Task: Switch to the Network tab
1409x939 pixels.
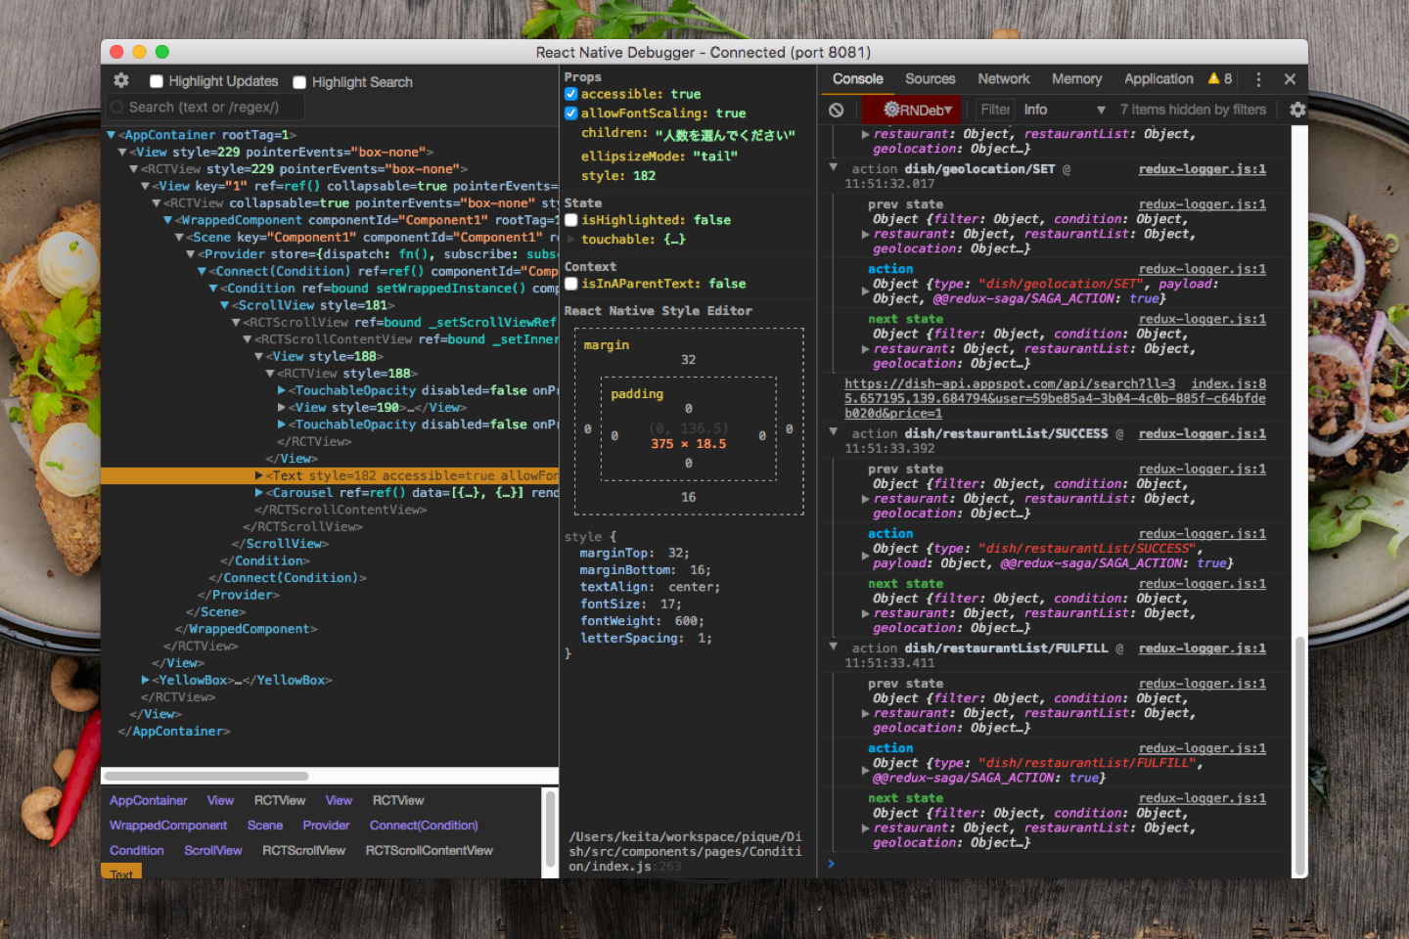Action: click(x=1004, y=78)
